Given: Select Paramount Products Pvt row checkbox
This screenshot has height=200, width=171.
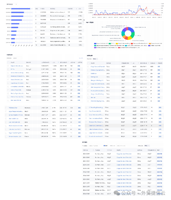Looking at the screenshot, I should (8, 76).
